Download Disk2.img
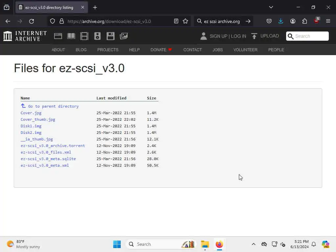The height and width of the screenshot is (252, 336). pyautogui.click(x=31, y=133)
